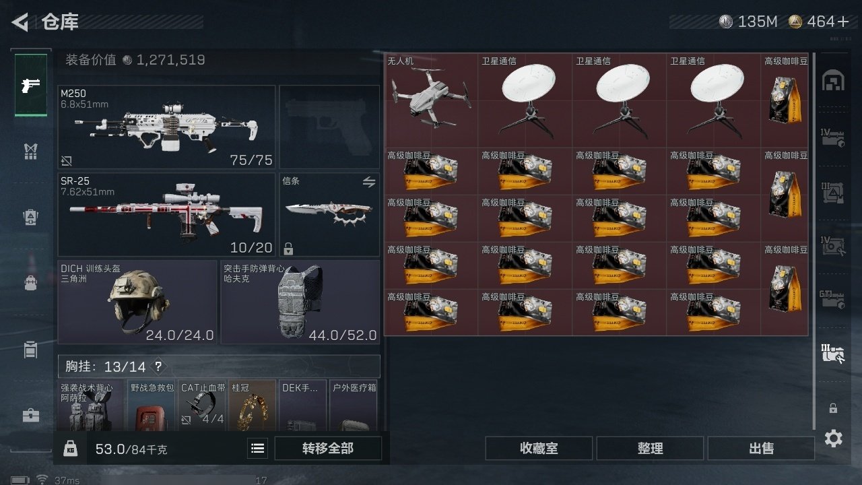This screenshot has height=485, width=862.
Task: Click the 转移全部 button
Action: pyautogui.click(x=328, y=448)
